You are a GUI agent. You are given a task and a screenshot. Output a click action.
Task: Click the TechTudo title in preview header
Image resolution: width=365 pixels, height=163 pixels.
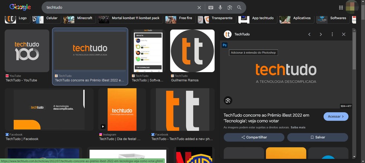pos(242,34)
